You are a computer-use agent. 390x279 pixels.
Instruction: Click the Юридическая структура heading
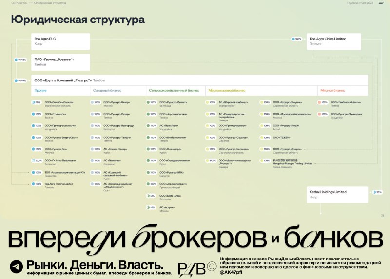[x=78, y=20]
